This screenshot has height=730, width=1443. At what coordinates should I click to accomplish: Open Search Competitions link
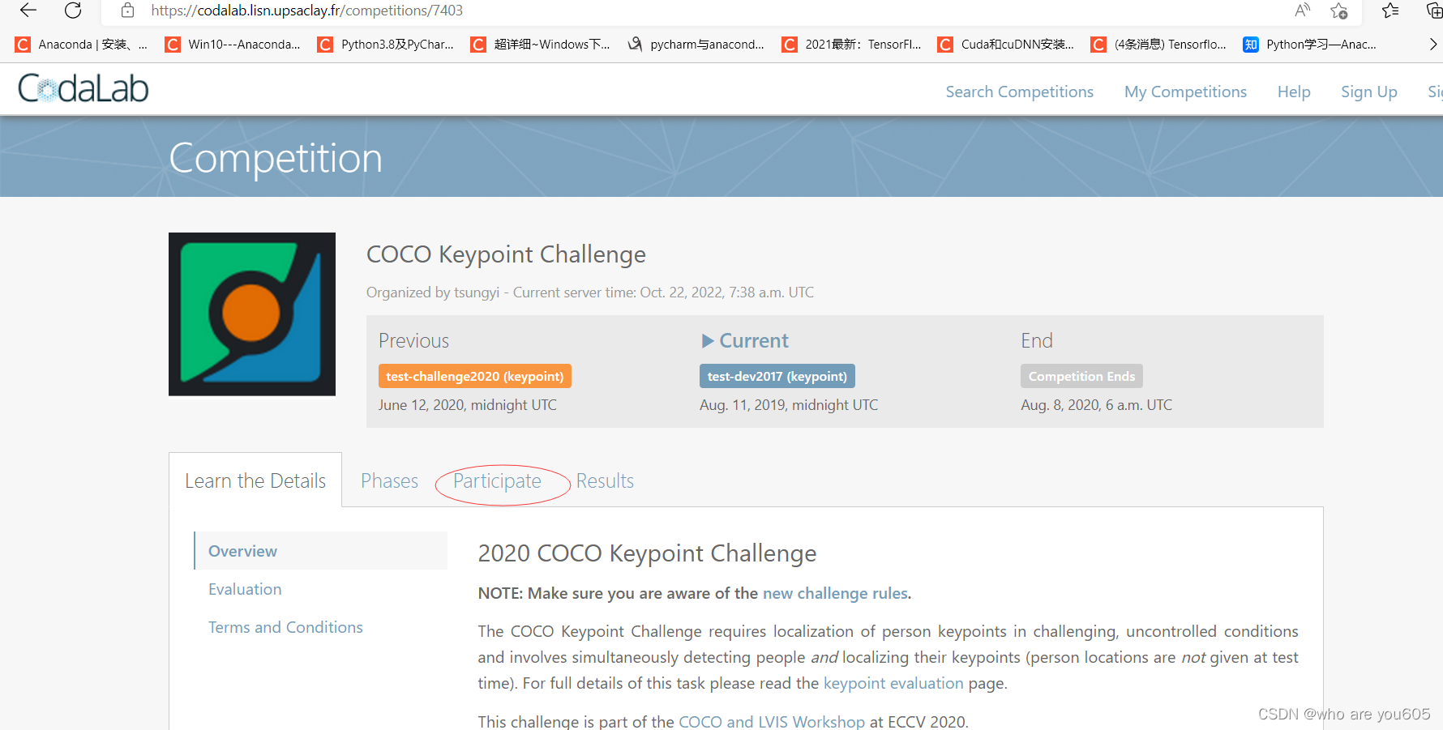click(x=1019, y=92)
